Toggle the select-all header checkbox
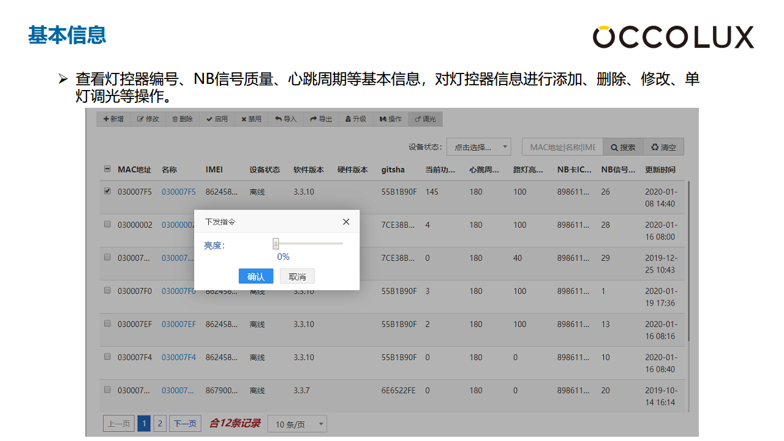Image resolution: width=784 pixels, height=441 pixels. [x=107, y=169]
